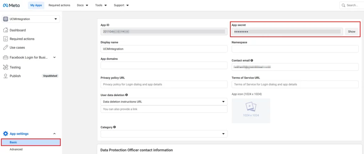Viewport: 364px width, 154px height.
Task: Open Required actions in top navigation
Action: pos(59,5)
